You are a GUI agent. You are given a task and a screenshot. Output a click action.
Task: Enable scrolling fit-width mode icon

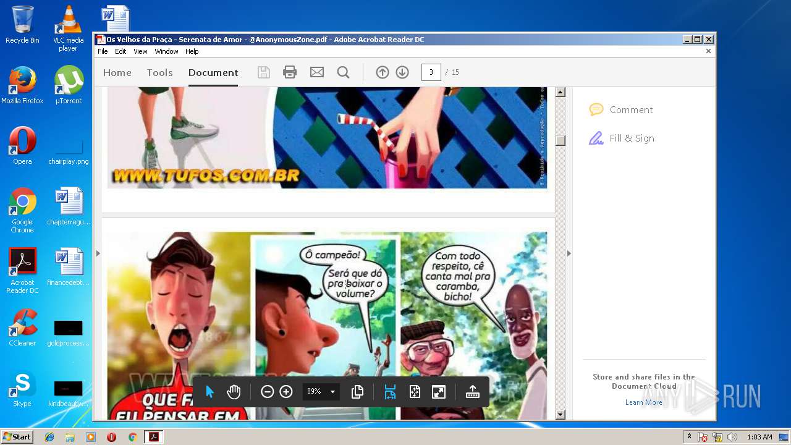click(390, 392)
